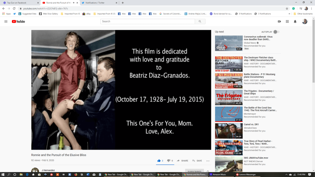Open more actions ellipsis under video

pyautogui.click(x=208, y=161)
